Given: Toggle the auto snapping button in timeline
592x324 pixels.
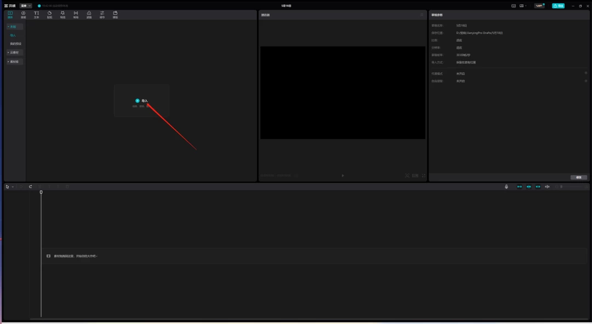Looking at the screenshot, I should [529, 187].
